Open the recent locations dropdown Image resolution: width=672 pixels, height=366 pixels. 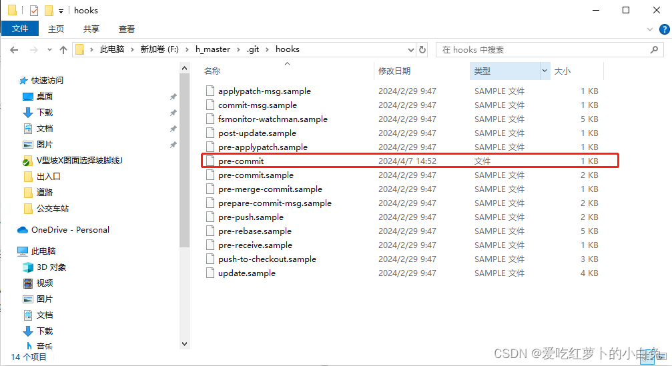click(x=49, y=50)
